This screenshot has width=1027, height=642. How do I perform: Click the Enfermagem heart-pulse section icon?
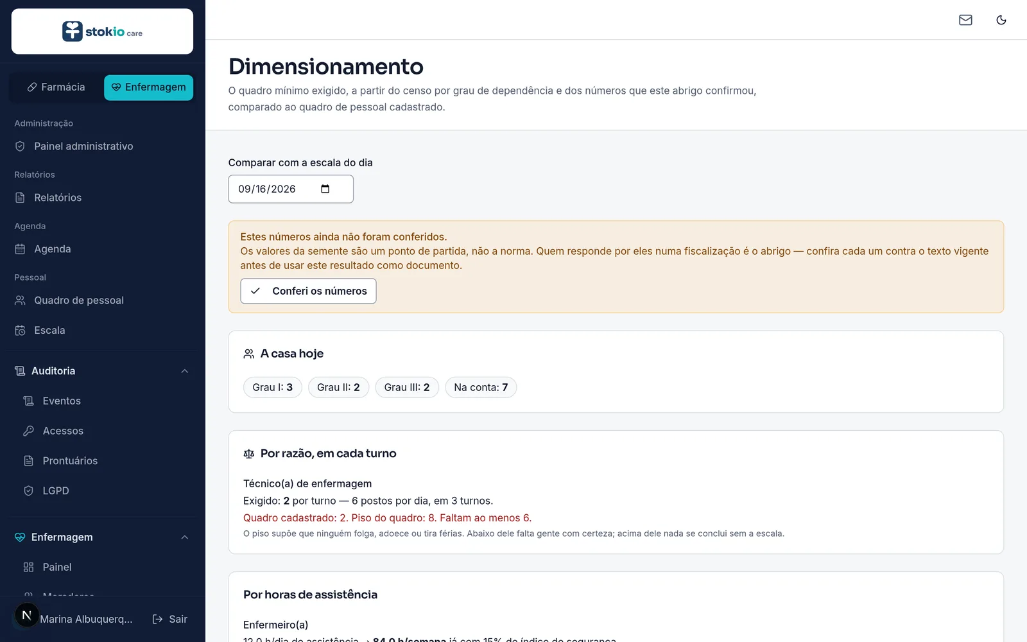[20, 537]
